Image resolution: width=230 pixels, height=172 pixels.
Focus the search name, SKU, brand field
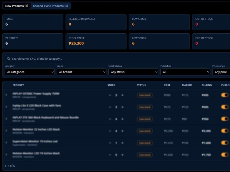[117, 59]
